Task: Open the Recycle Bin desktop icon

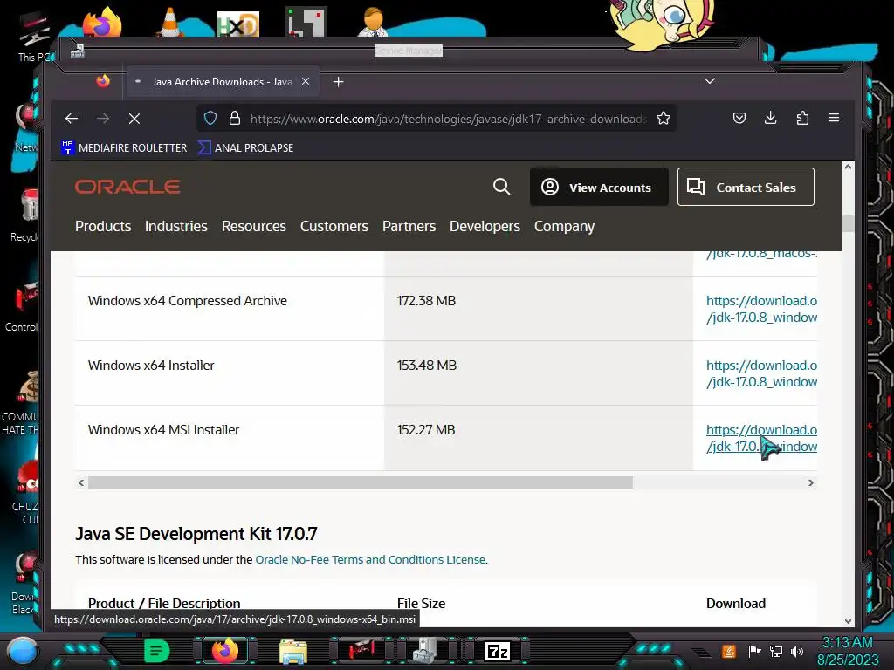Action: 26,215
